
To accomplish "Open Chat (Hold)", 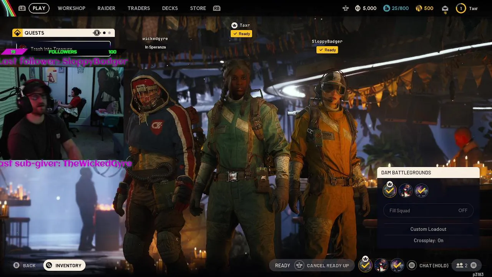I will click(434, 265).
